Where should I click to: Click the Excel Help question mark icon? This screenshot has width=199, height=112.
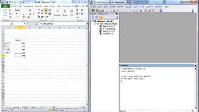(x=76, y=6)
